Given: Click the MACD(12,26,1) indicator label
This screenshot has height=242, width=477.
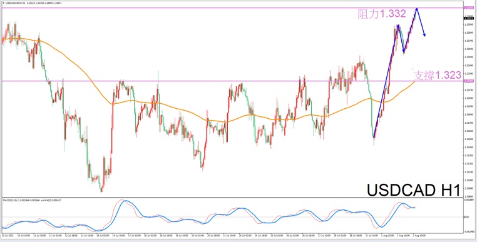Looking at the screenshot, I should pos(32,200).
